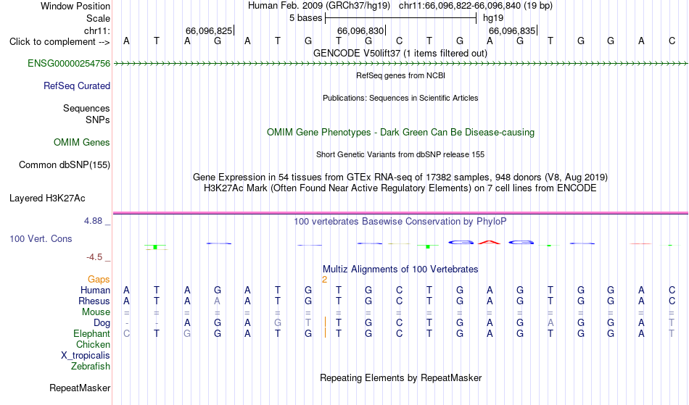Open 'Multiz Alignments of 100 Vertebrates' title

pos(400,269)
